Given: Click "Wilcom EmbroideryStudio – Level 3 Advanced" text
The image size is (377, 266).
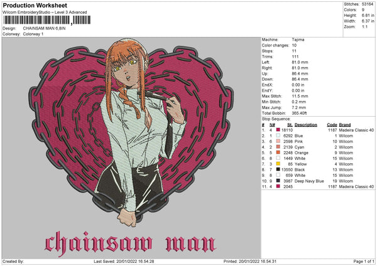Looking at the screenshot, I should tap(45, 13).
